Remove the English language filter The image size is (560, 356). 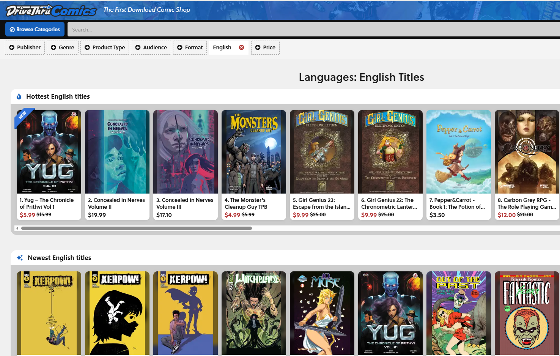point(241,47)
